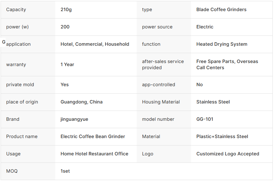Click the Electric power source value
274x181 pixels.
click(205, 27)
